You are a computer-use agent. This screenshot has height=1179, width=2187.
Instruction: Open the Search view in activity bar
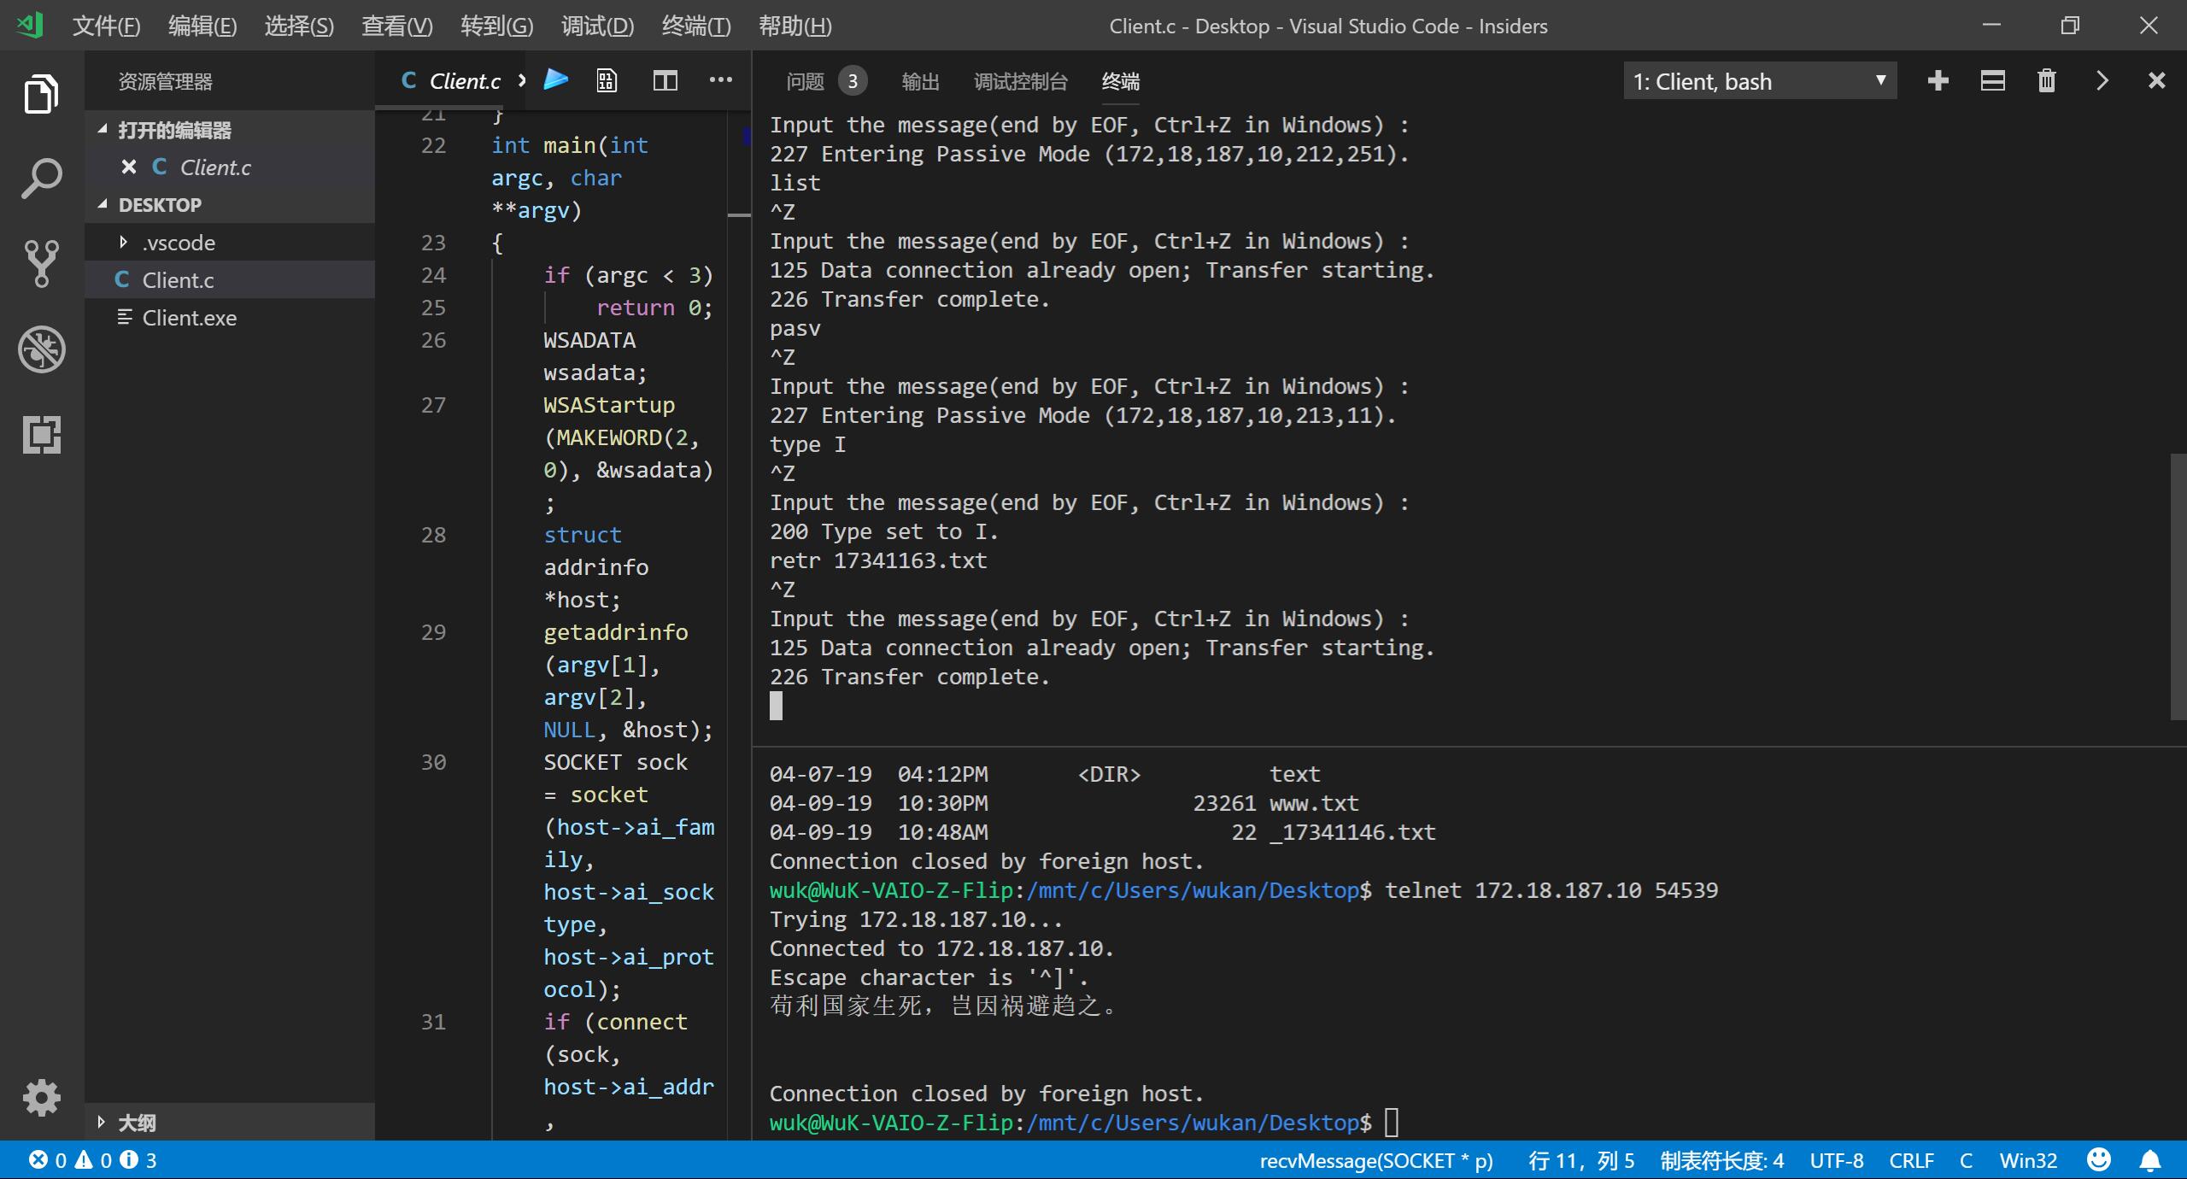pyautogui.click(x=41, y=179)
